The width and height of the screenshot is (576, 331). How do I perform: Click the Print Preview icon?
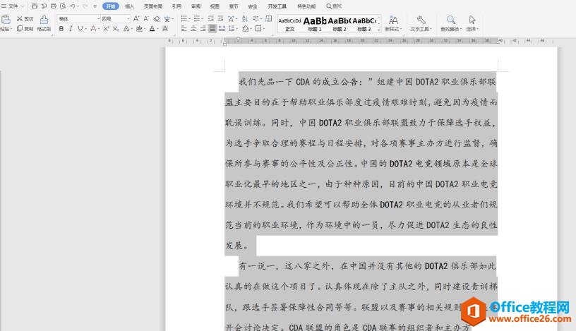point(63,6)
